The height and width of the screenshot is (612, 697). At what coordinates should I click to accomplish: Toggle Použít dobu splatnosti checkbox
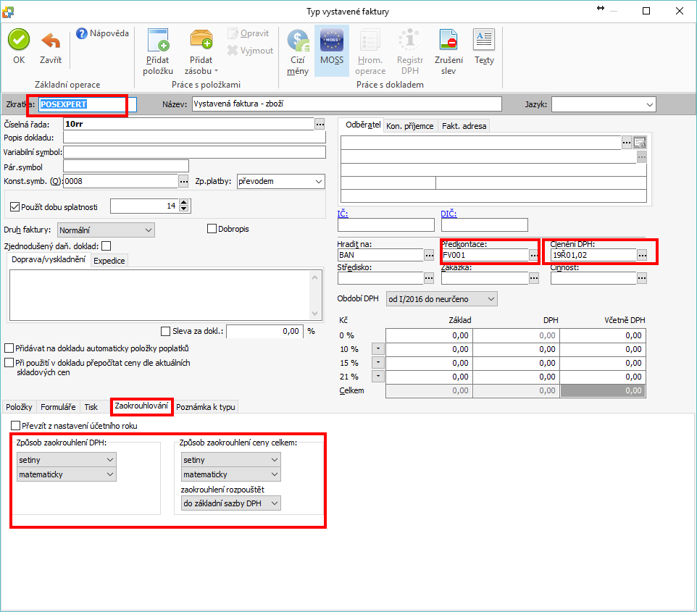(x=15, y=206)
